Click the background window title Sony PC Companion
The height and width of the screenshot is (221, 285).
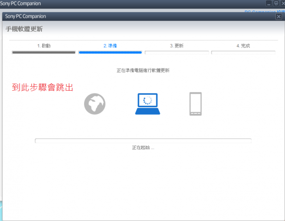click(x=20, y=4)
